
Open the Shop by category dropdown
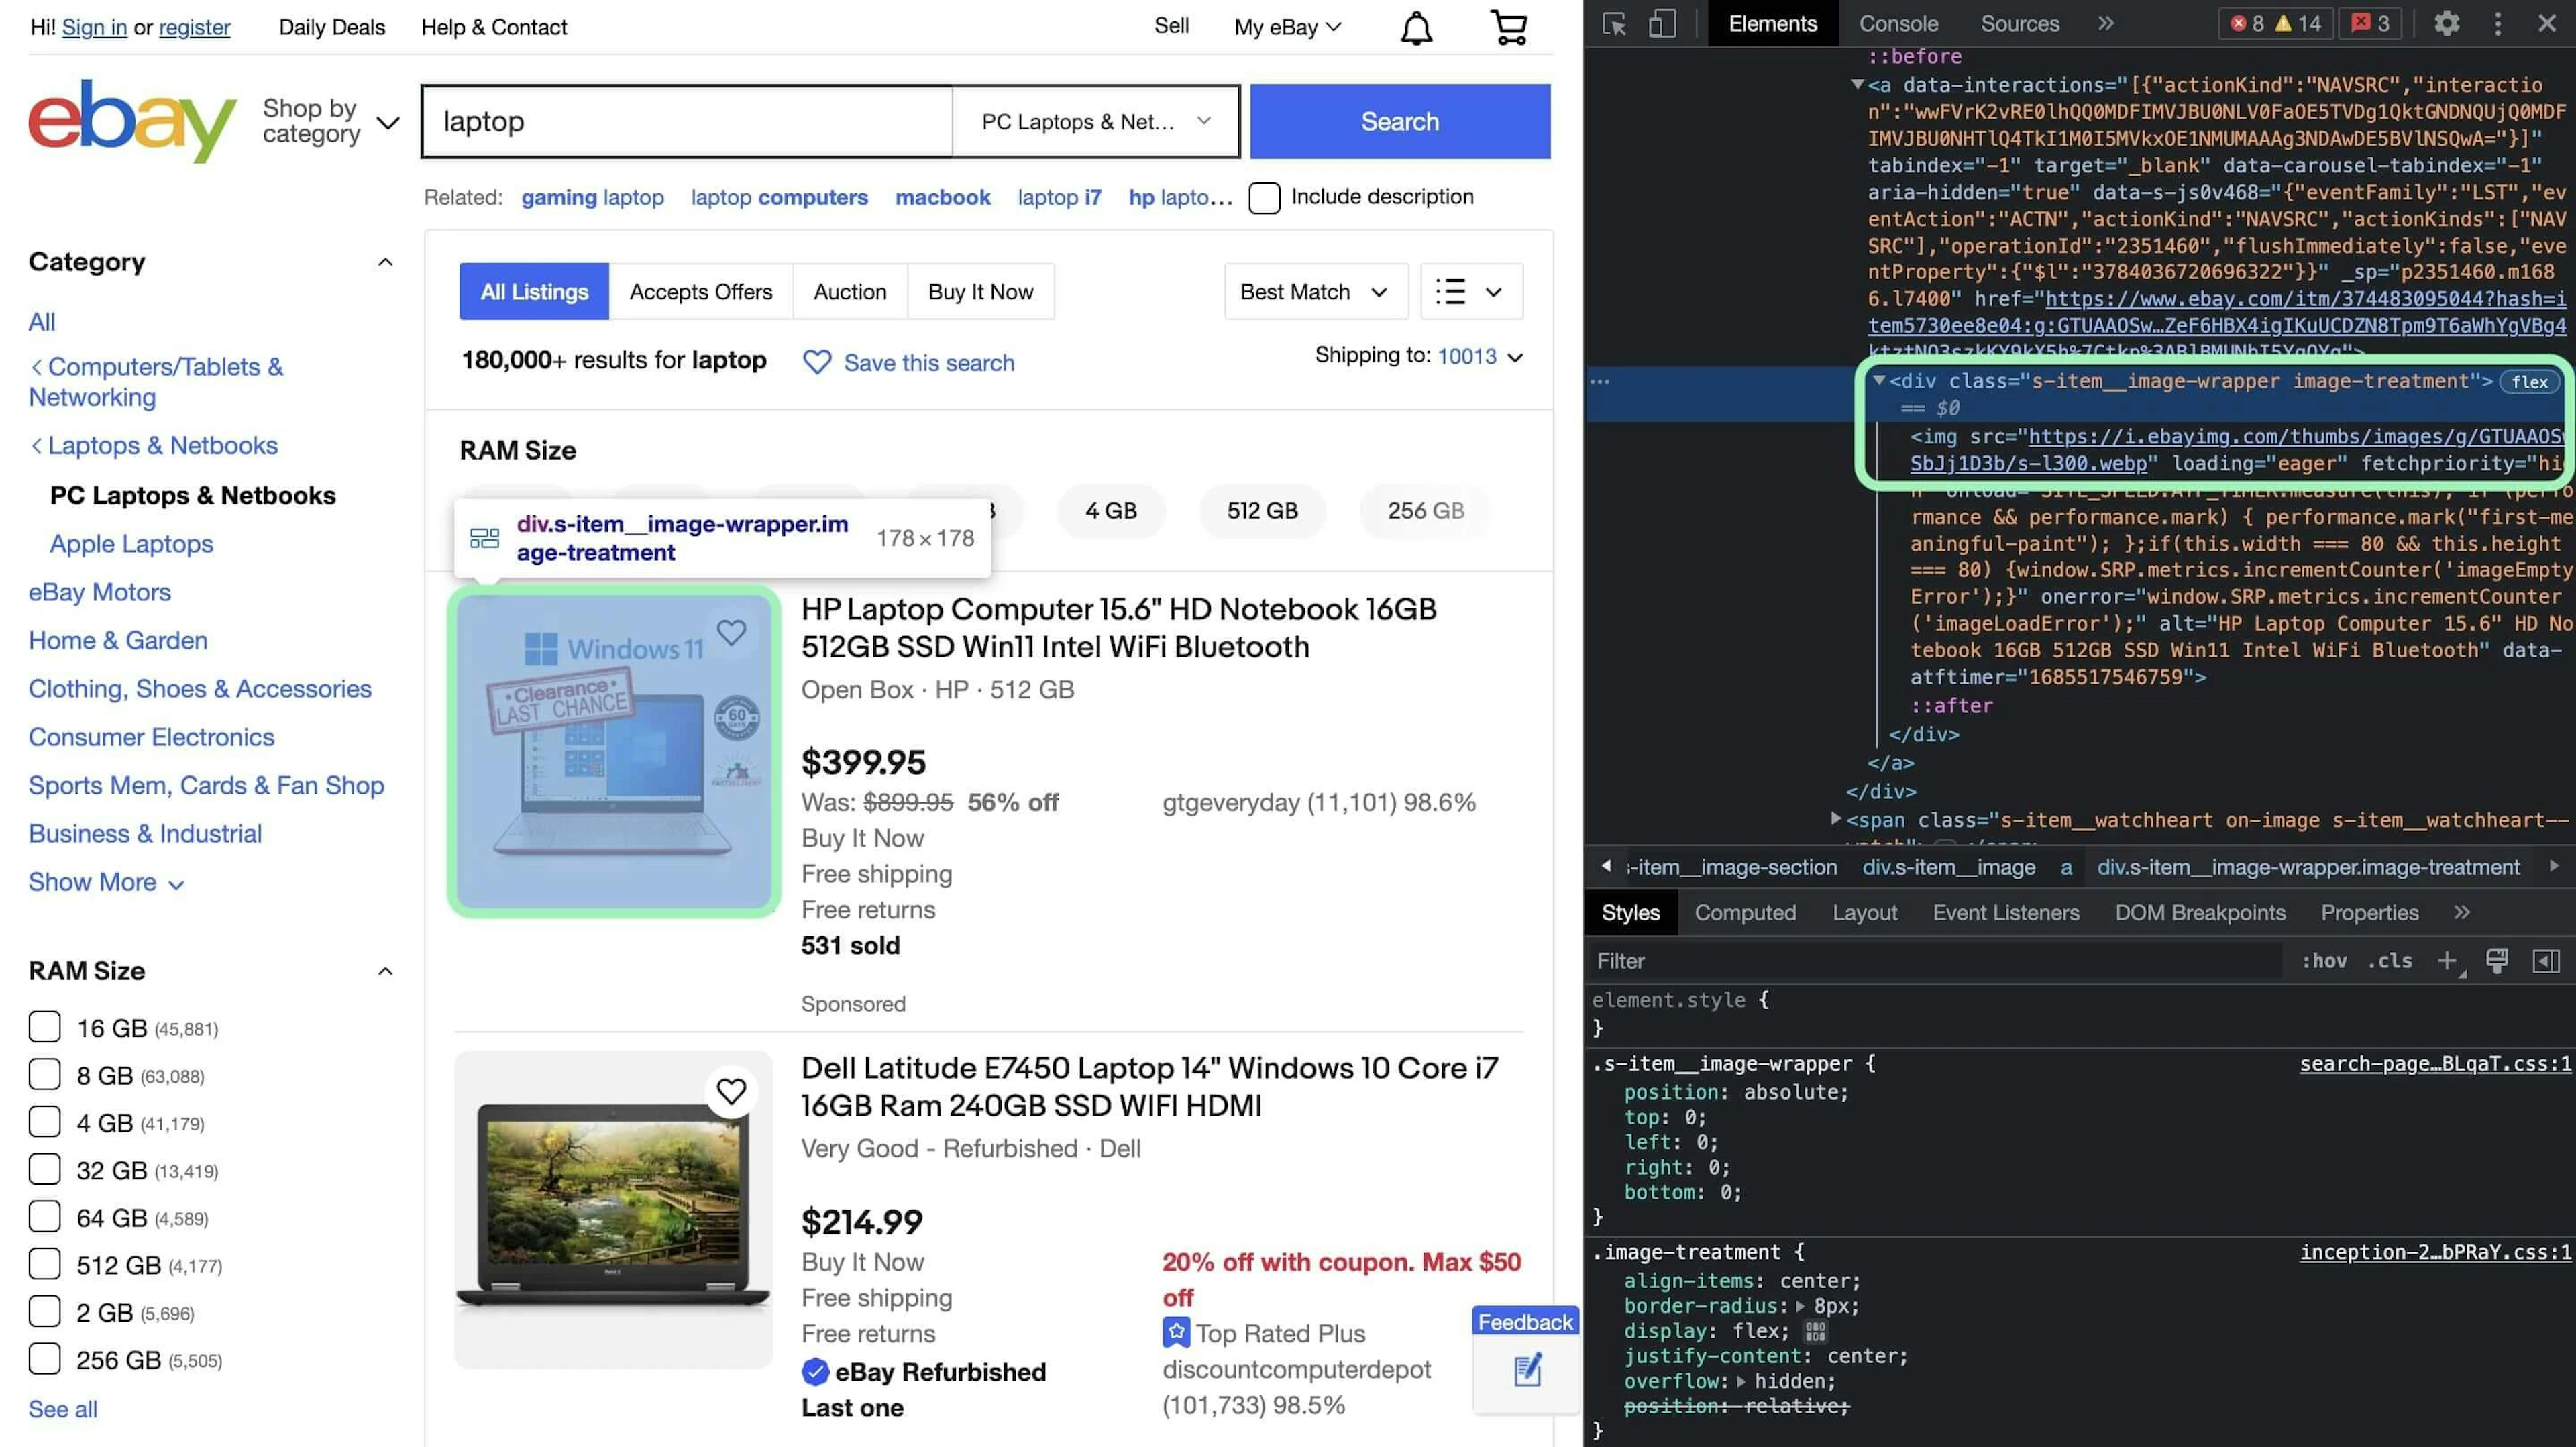tap(330, 121)
